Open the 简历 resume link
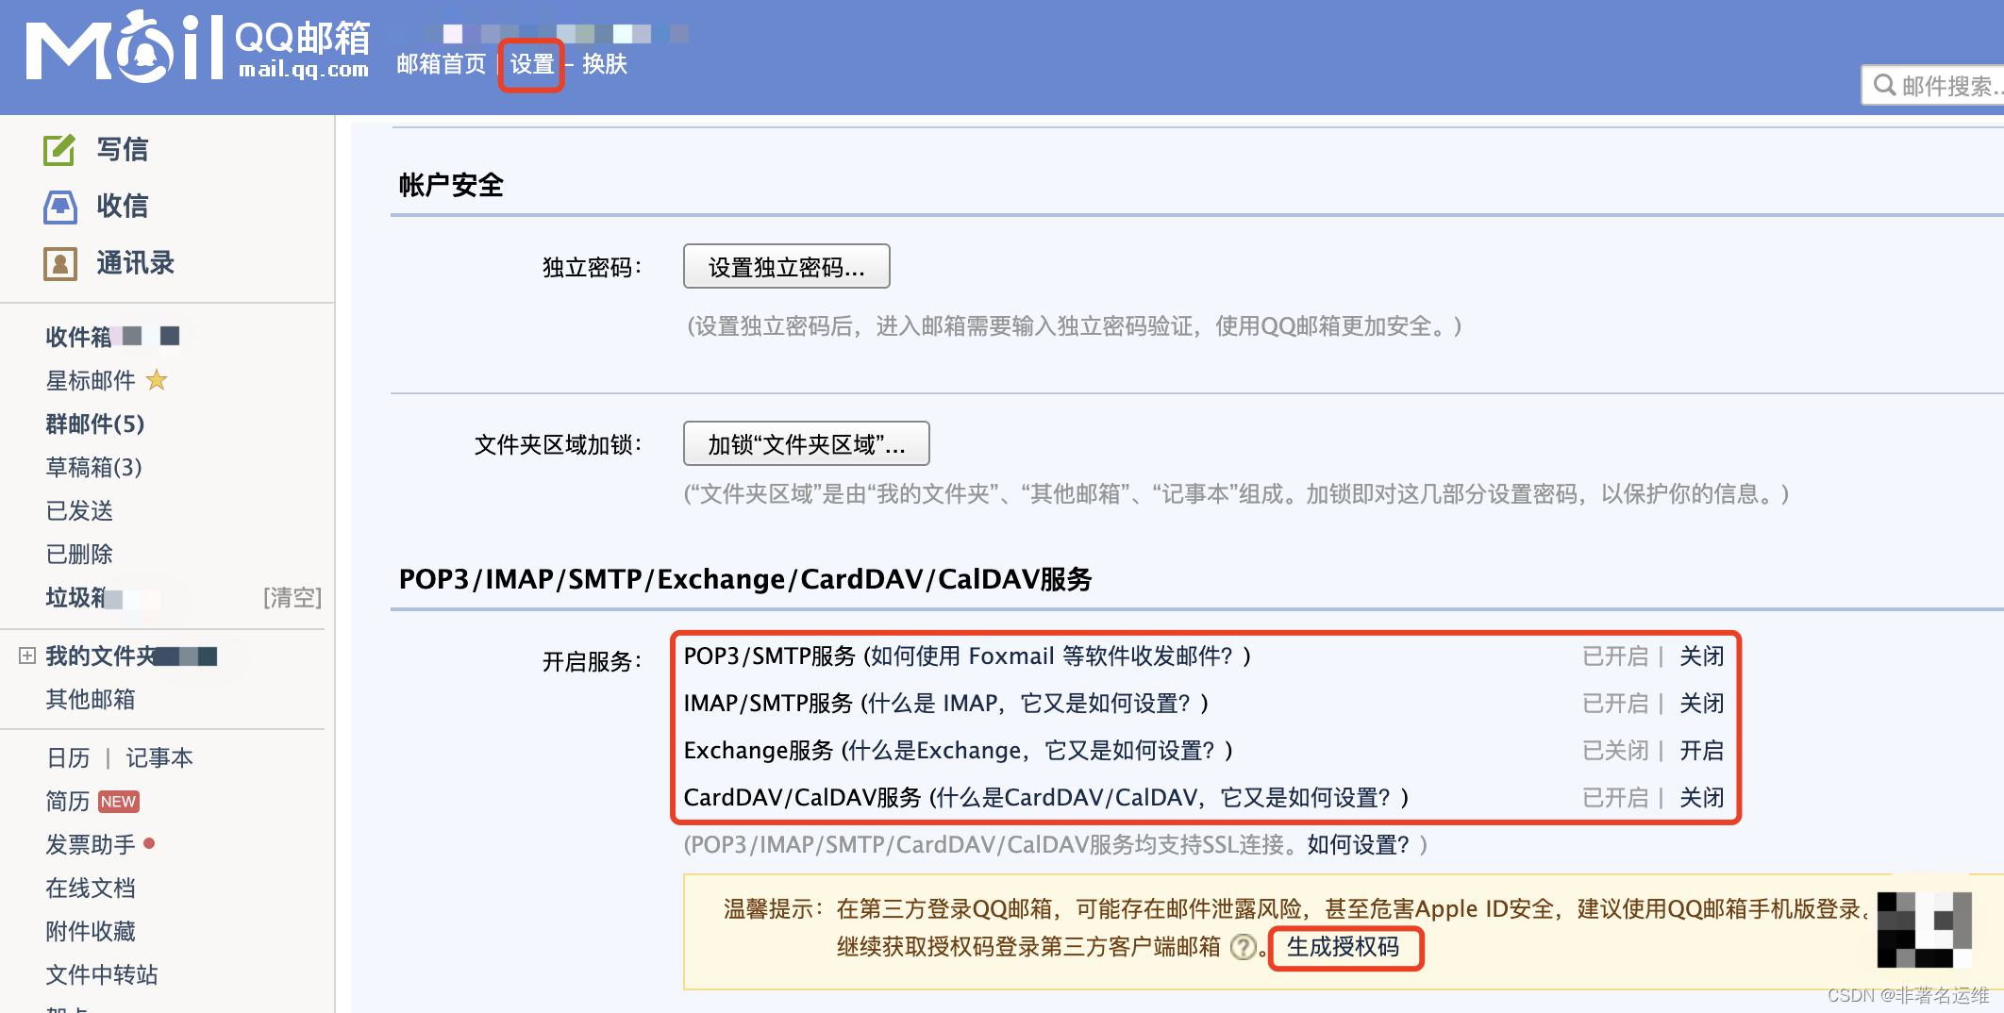The height and width of the screenshot is (1013, 2004). pos(68,801)
